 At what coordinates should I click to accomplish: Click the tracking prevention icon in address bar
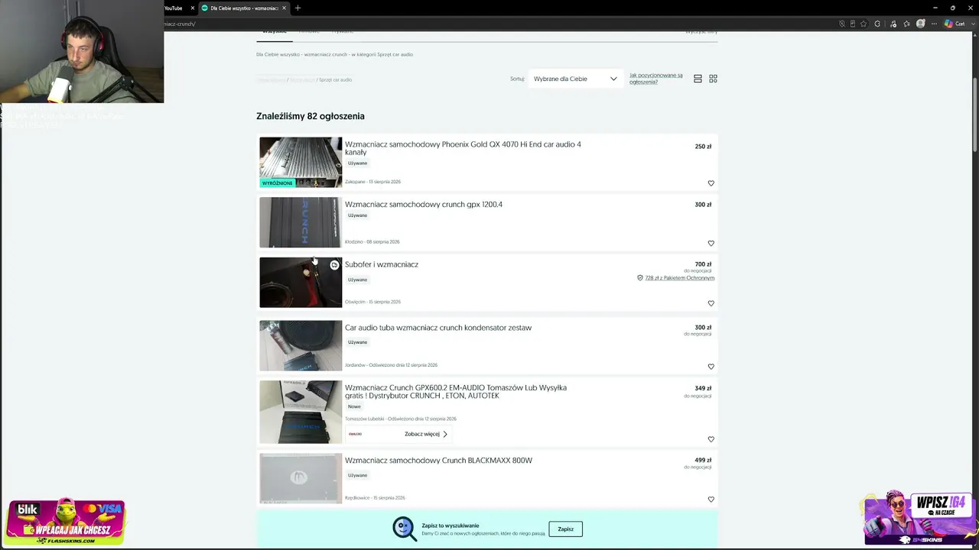click(x=842, y=24)
